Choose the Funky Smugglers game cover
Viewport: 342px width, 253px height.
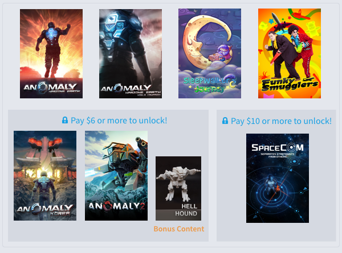[x=290, y=53]
